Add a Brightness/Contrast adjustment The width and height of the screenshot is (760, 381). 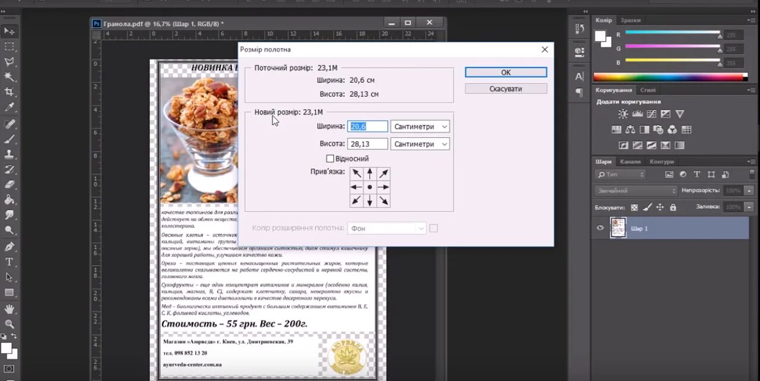point(623,114)
